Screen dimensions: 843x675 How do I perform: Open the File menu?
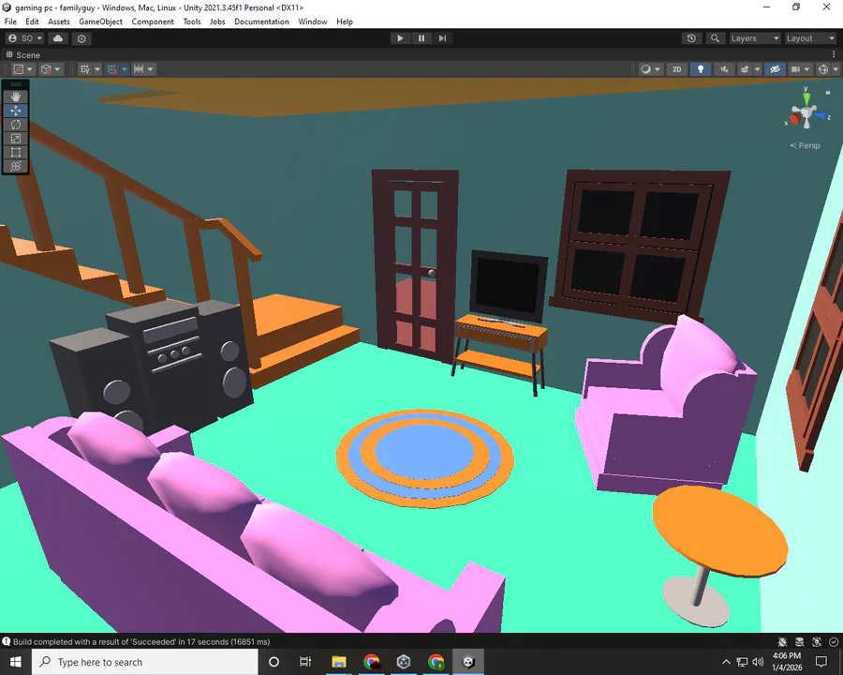click(10, 22)
